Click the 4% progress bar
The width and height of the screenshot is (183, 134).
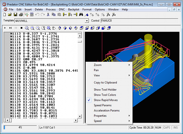click(x=20, y=127)
